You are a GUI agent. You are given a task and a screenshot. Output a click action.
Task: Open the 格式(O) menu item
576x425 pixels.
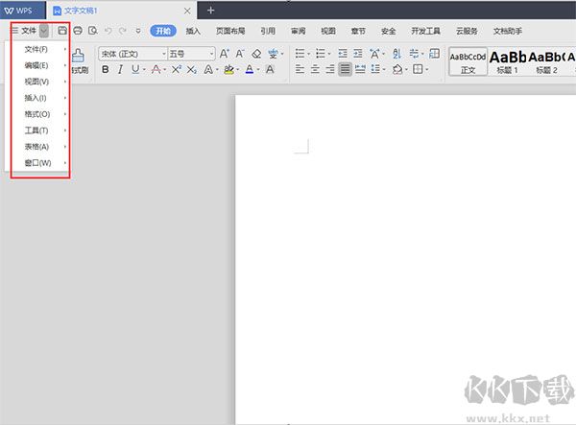pos(37,114)
